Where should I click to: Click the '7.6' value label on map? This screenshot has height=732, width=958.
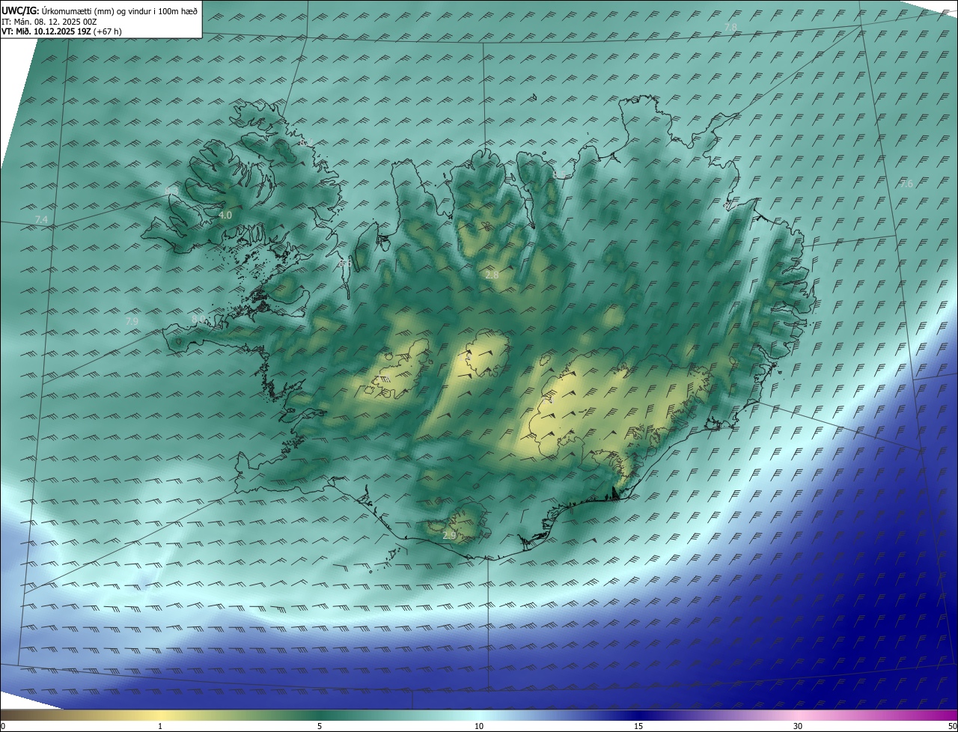[906, 183]
